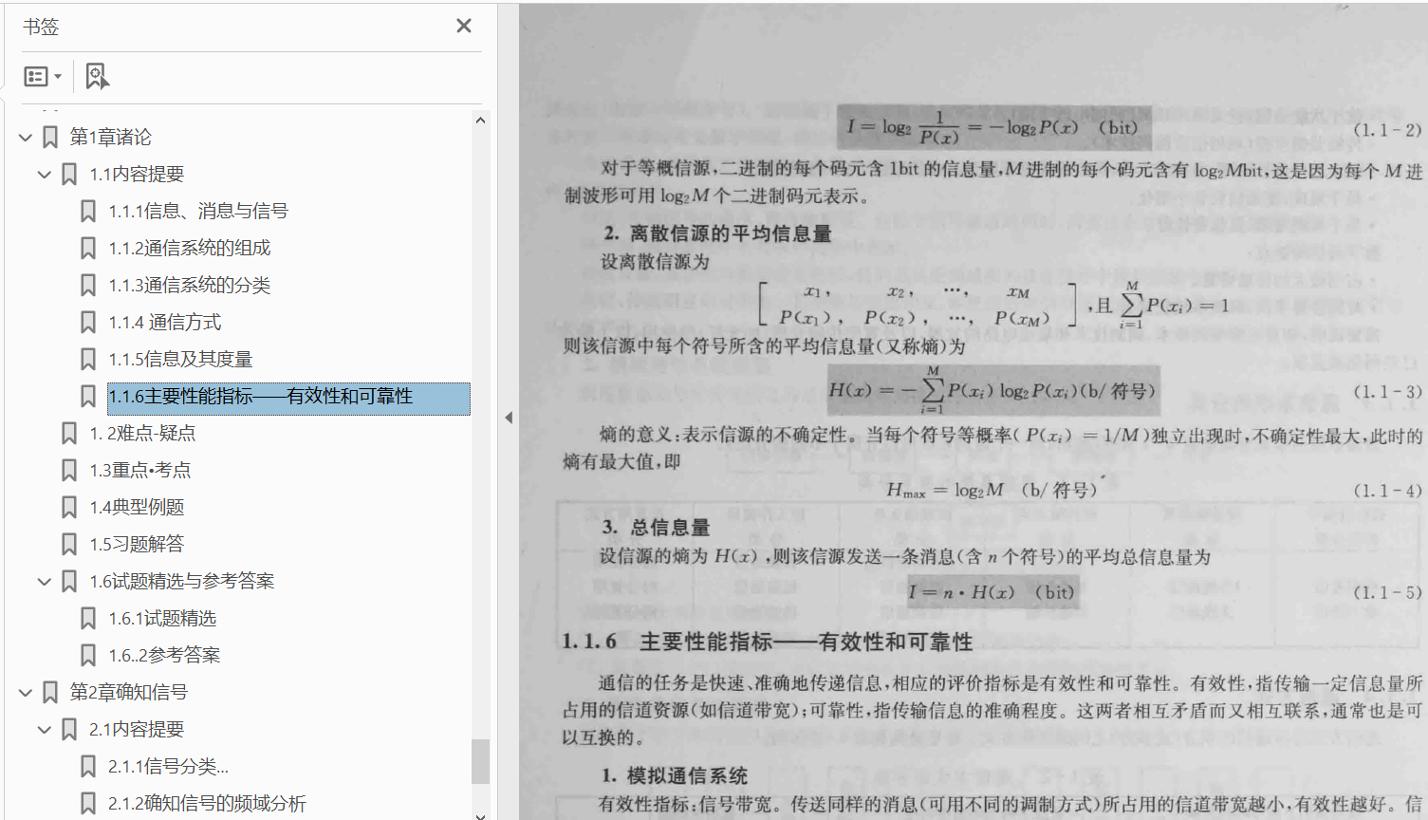The width and height of the screenshot is (1428, 820).
Task: Open the 1.1.4 通信方式 bookmark
Action: coord(167,322)
